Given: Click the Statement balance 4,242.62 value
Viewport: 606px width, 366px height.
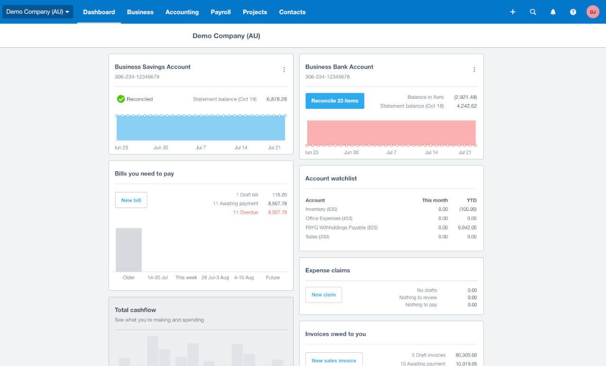Looking at the screenshot, I should click(467, 106).
